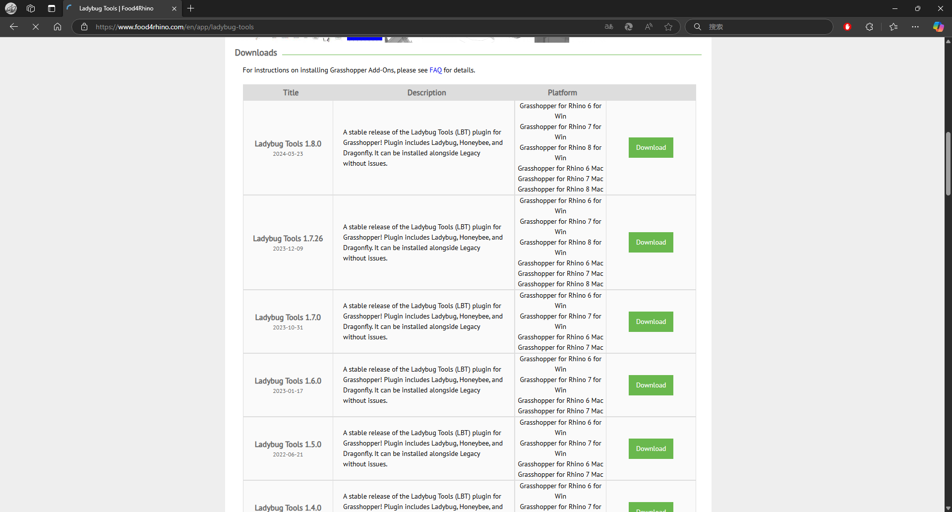The height and width of the screenshot is (512, 952).
Task: Add page to favorites star icon
Action: point(668,27)
